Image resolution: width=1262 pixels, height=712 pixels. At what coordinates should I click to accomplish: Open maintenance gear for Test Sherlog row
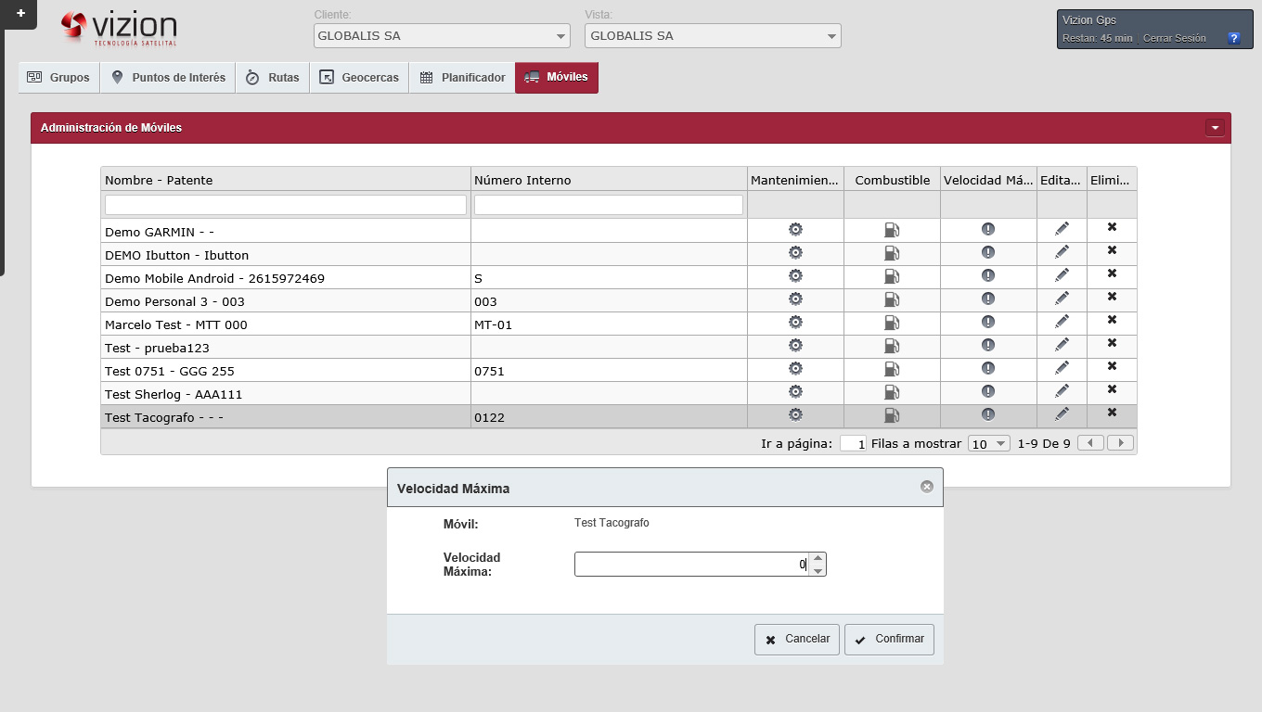(795, 391)
